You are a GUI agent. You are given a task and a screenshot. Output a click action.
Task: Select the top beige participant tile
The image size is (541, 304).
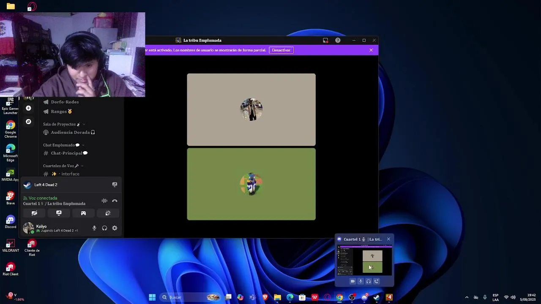[x=251, y=109]
